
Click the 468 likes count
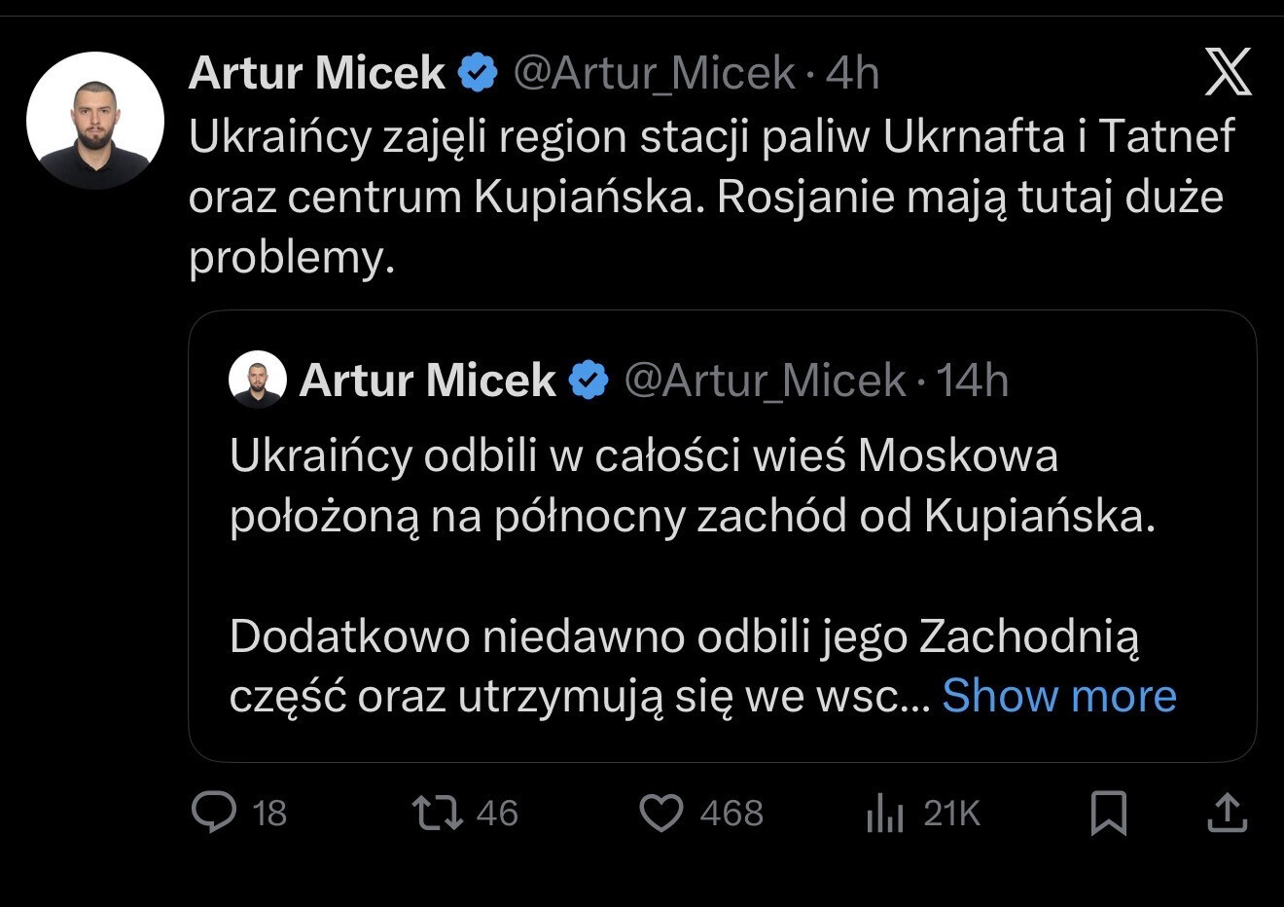[731, 813]
